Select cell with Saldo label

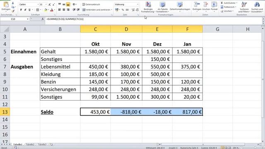60,112
